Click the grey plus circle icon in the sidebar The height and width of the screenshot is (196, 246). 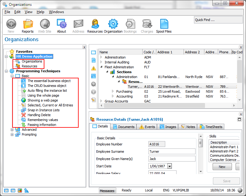coord(94,92)
